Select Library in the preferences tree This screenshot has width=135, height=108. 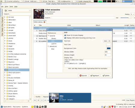tap(54, 38)
